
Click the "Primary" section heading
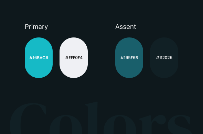36,27
